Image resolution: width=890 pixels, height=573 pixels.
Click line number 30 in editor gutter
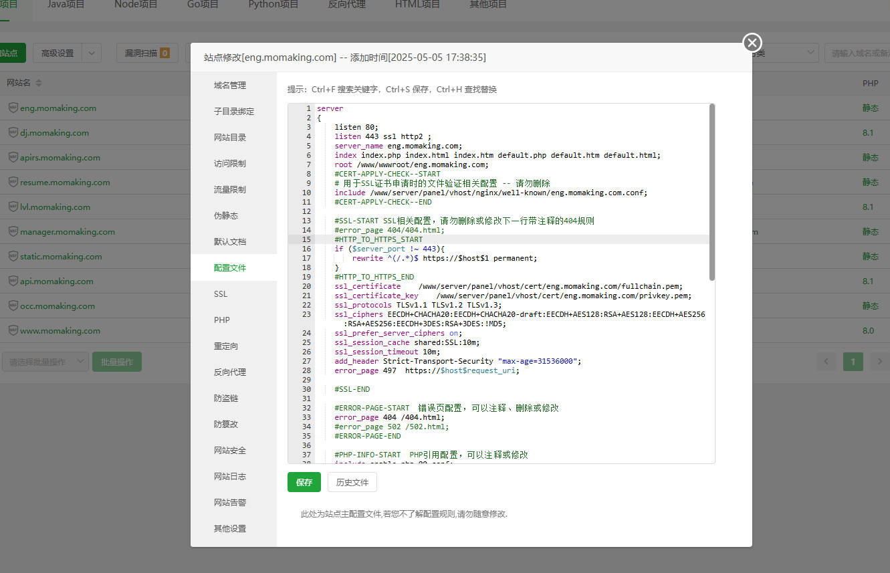click(306, 389)
